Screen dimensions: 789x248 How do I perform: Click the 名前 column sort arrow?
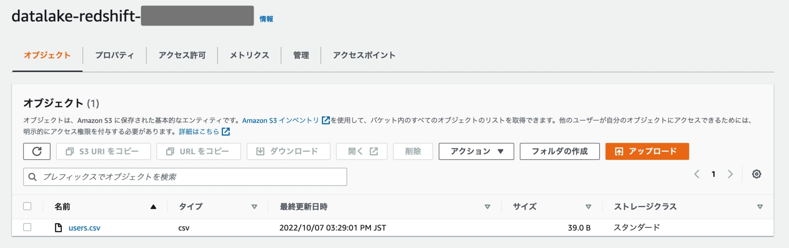click(153, 207)
